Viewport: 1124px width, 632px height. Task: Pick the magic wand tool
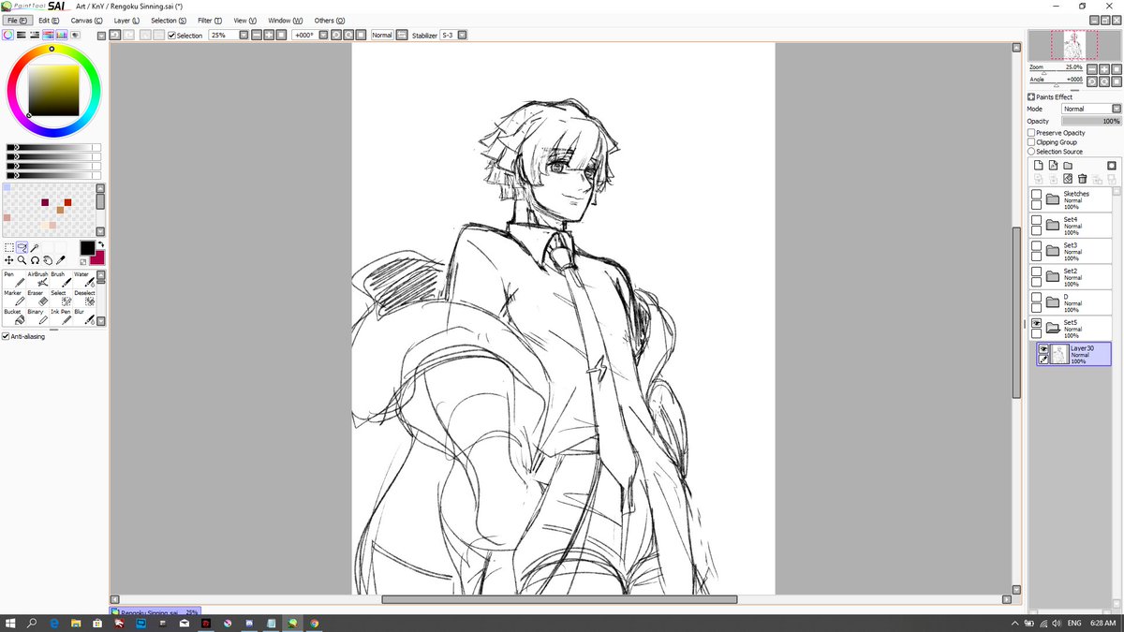point(35,247)
